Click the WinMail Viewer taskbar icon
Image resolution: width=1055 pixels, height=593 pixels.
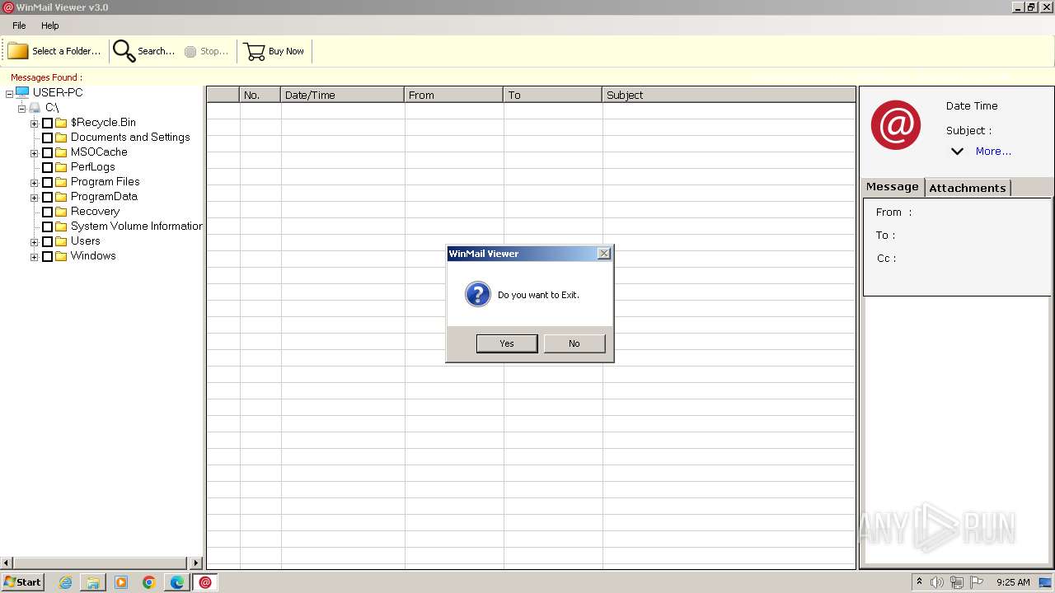[205, 582]
